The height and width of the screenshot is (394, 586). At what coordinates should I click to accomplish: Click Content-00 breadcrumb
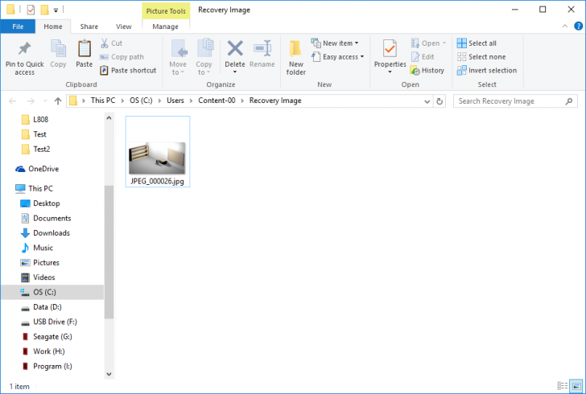tap(217, 101)
